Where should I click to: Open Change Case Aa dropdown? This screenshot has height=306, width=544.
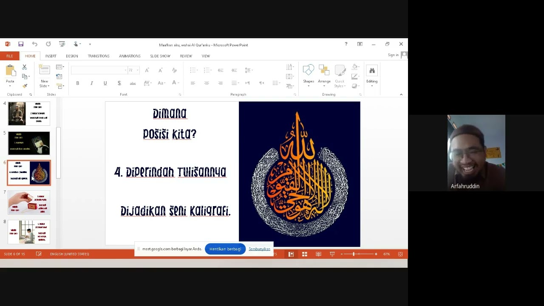pos(162,83)
